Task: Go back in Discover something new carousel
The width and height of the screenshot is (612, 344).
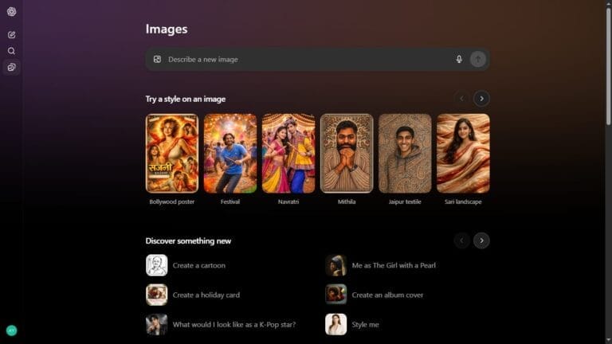Action: (x=461, y=240)
